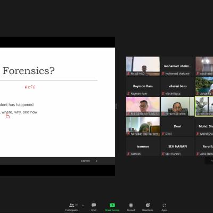Viewport: 213px width, 213px height.
Task: Select Dewi participant tile
Action: coord(177,126)
